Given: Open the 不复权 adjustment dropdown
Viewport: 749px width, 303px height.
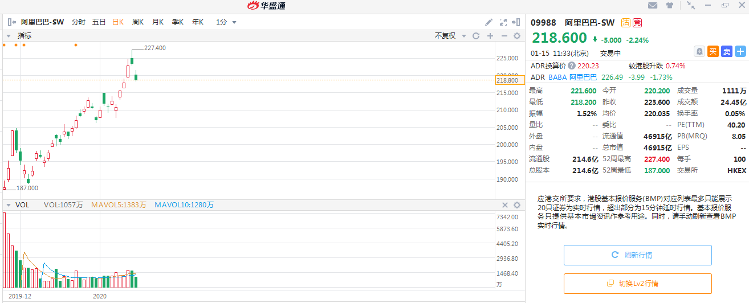Looking at the screenshot, I should (x=450, y=36).
